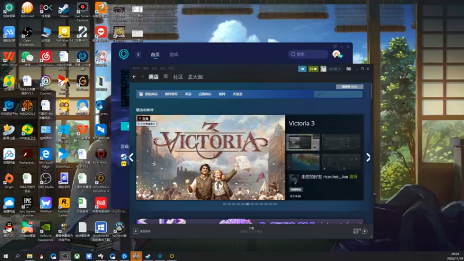Open the Steam announcements megaphone button

[302, 68]
